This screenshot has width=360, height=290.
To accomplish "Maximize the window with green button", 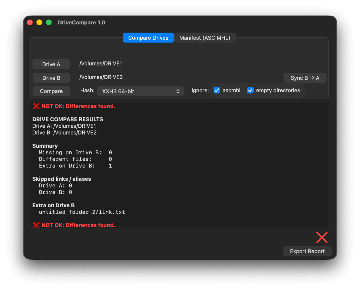I will coord(49,22).
